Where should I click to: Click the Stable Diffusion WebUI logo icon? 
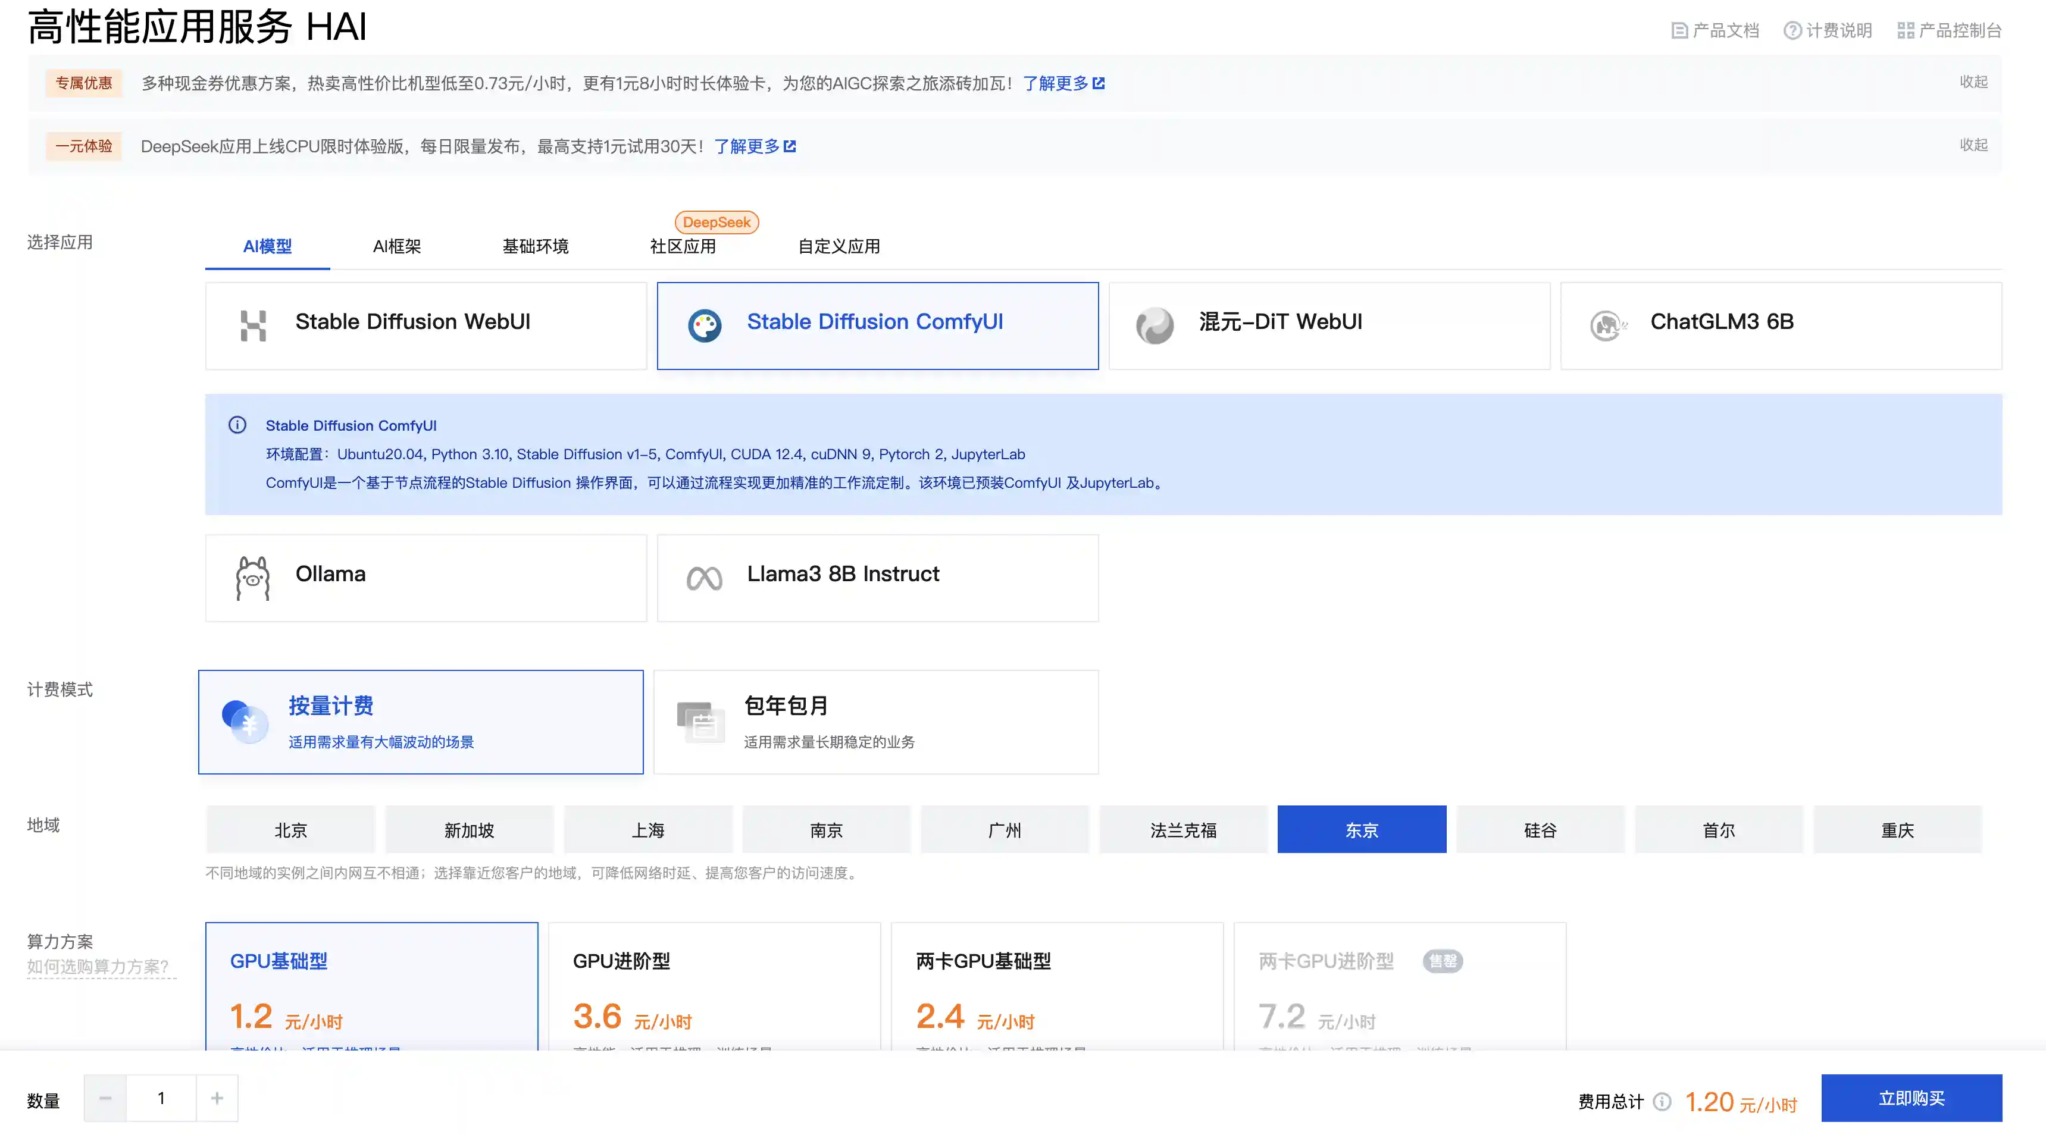pyautogui.click(x=252, y=325)
